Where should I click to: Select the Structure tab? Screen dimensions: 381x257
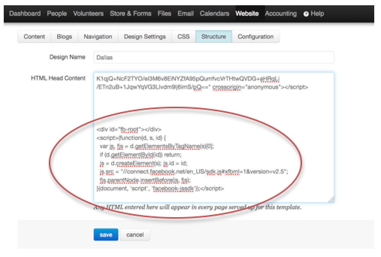click(x=213, y=37)
